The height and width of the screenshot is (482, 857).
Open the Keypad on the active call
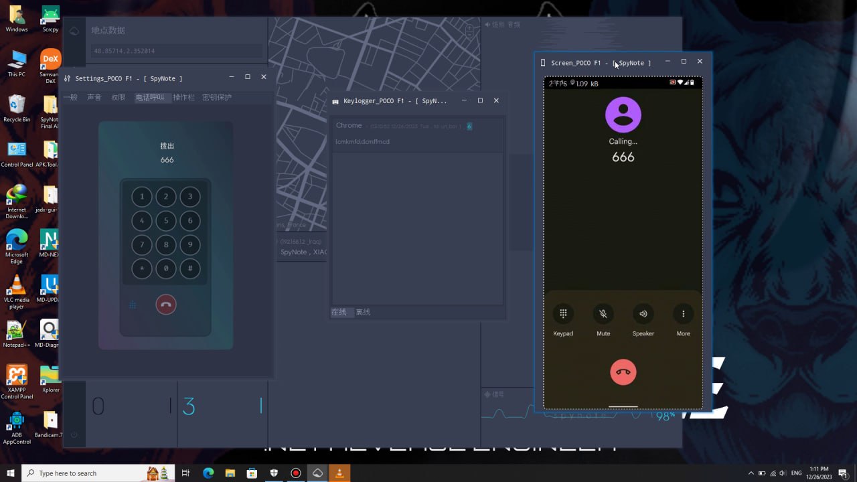563,313
